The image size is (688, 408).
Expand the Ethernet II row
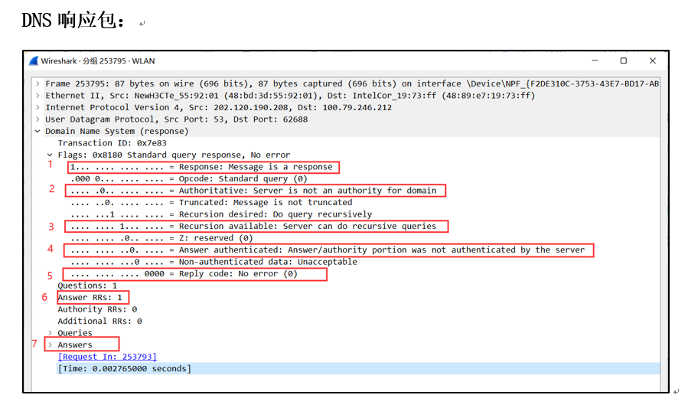coord(37,95)
